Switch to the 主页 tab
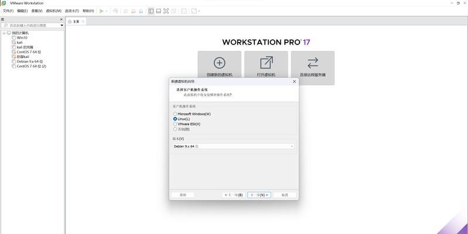The width and height of the screenshot is (468, 234). pyautogui.click(x=76, y=22)
